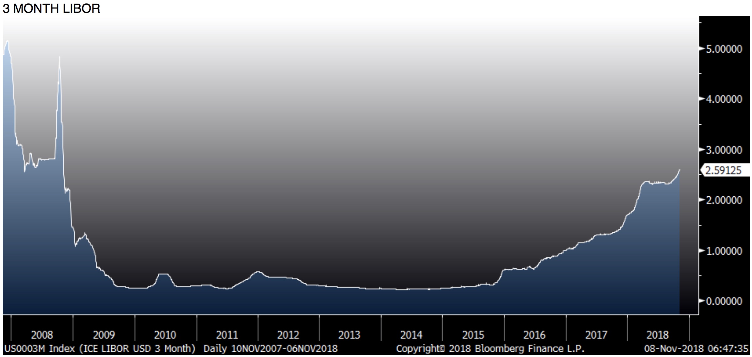This screenshot has height=357, width=752.
Task: Select the 2016 year marker
Action: (534, 335)
